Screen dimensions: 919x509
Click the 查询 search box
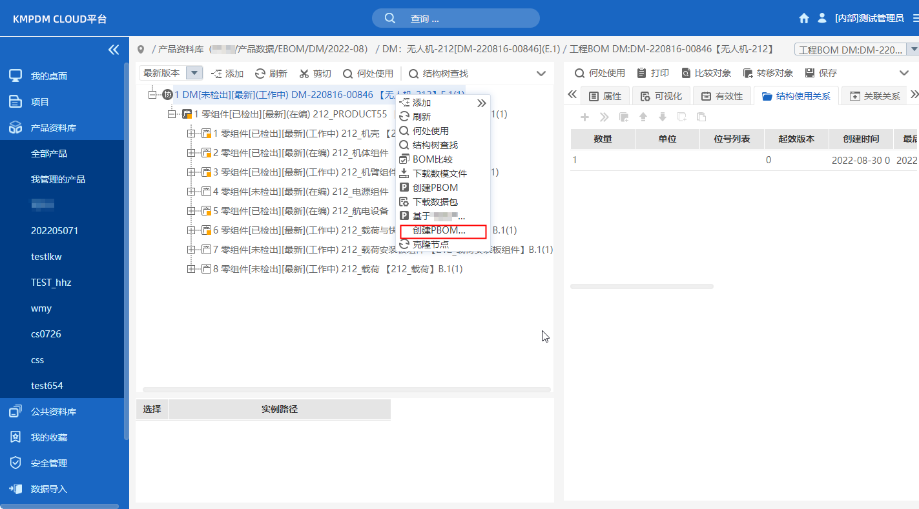click(x=455, y=18)
